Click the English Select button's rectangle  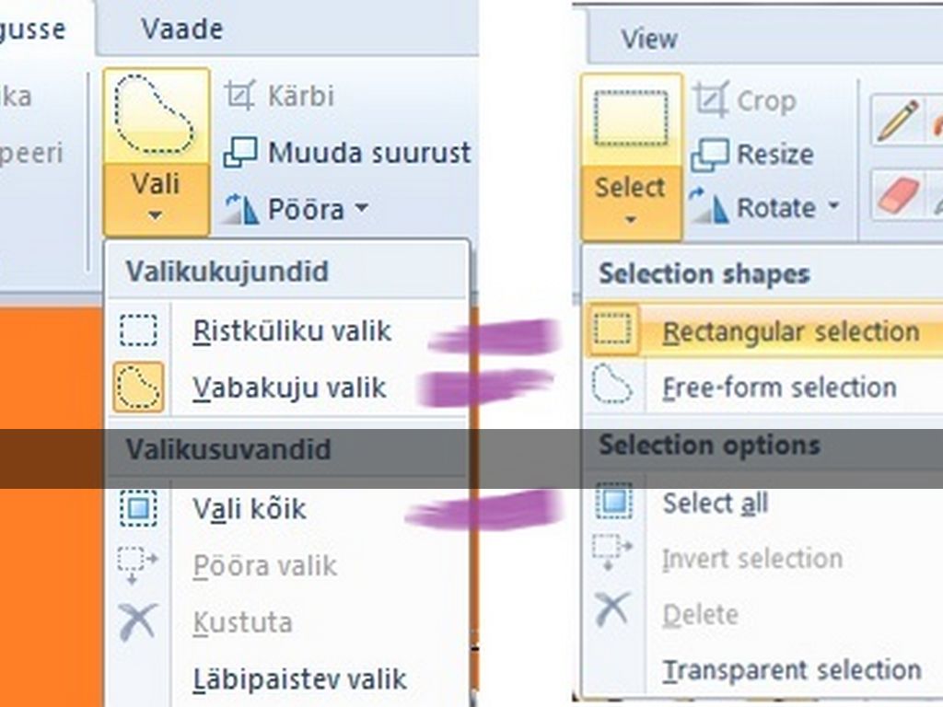point(631,120)
